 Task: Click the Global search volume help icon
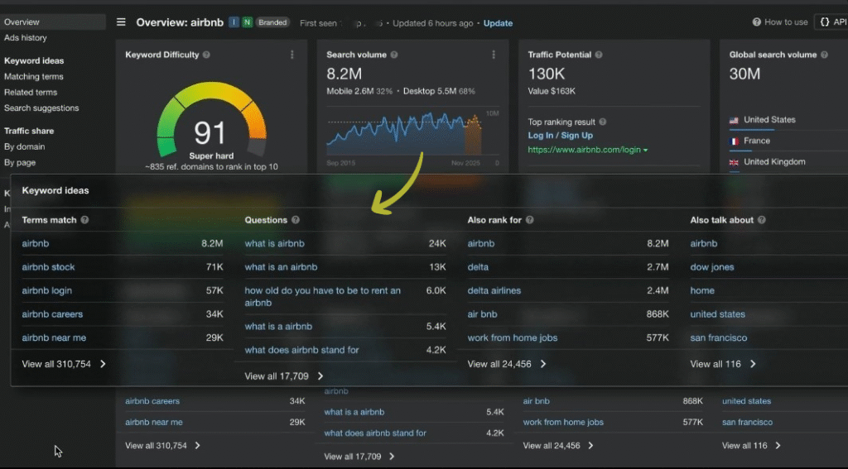coord(824,55)
